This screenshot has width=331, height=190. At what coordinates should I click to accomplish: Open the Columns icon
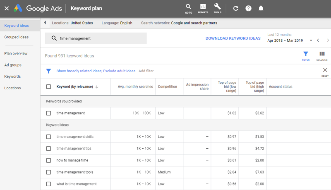click(322, 56)
